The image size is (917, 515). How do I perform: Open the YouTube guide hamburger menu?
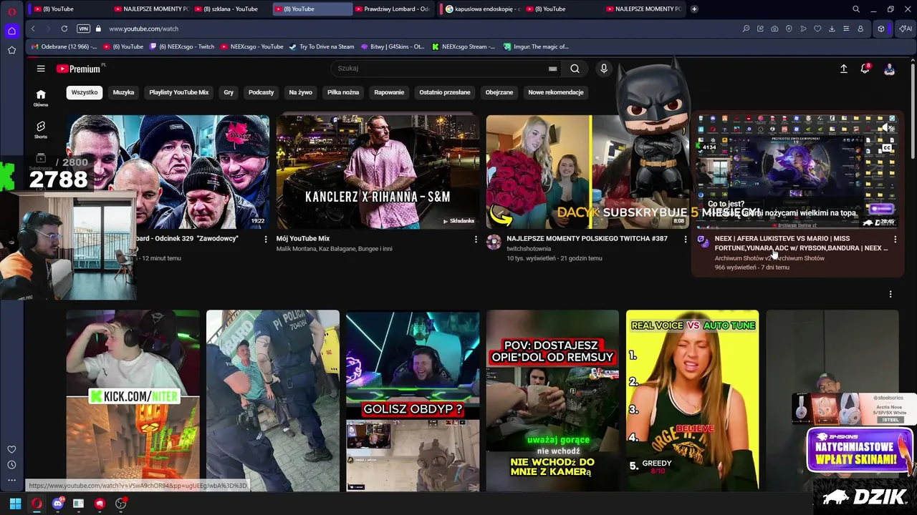pyautogui.click(x=41, y=69)
